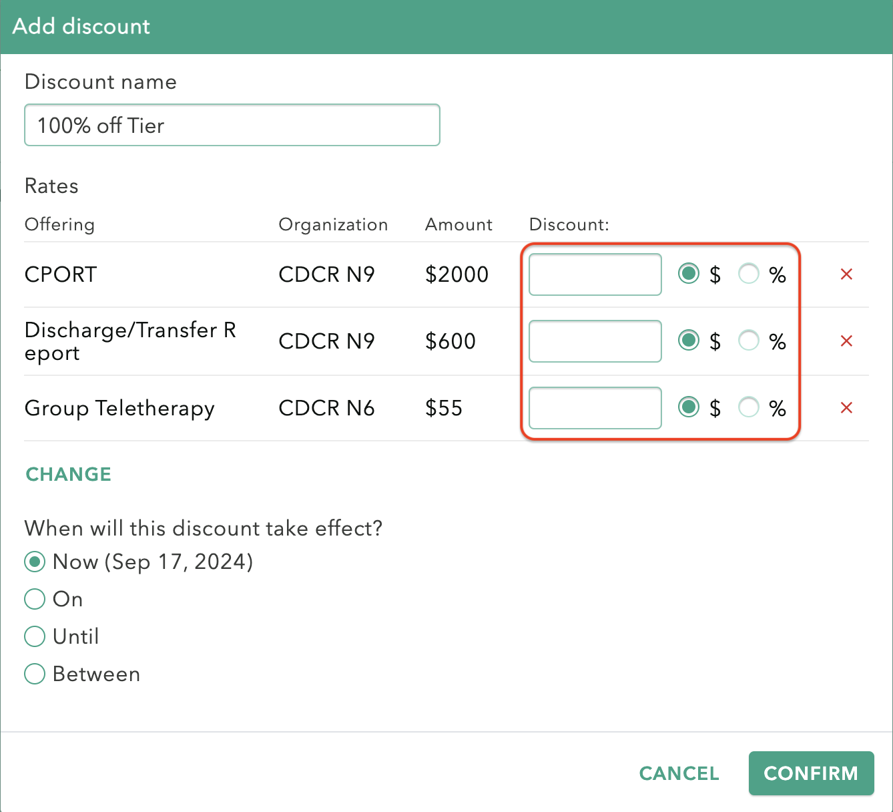Click the CHANGE link under Rates
This screenshot has width=893, height=812.
click(67, 474)
